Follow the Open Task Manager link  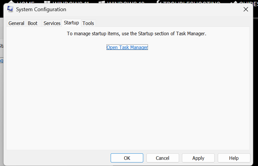coord(127,47)
